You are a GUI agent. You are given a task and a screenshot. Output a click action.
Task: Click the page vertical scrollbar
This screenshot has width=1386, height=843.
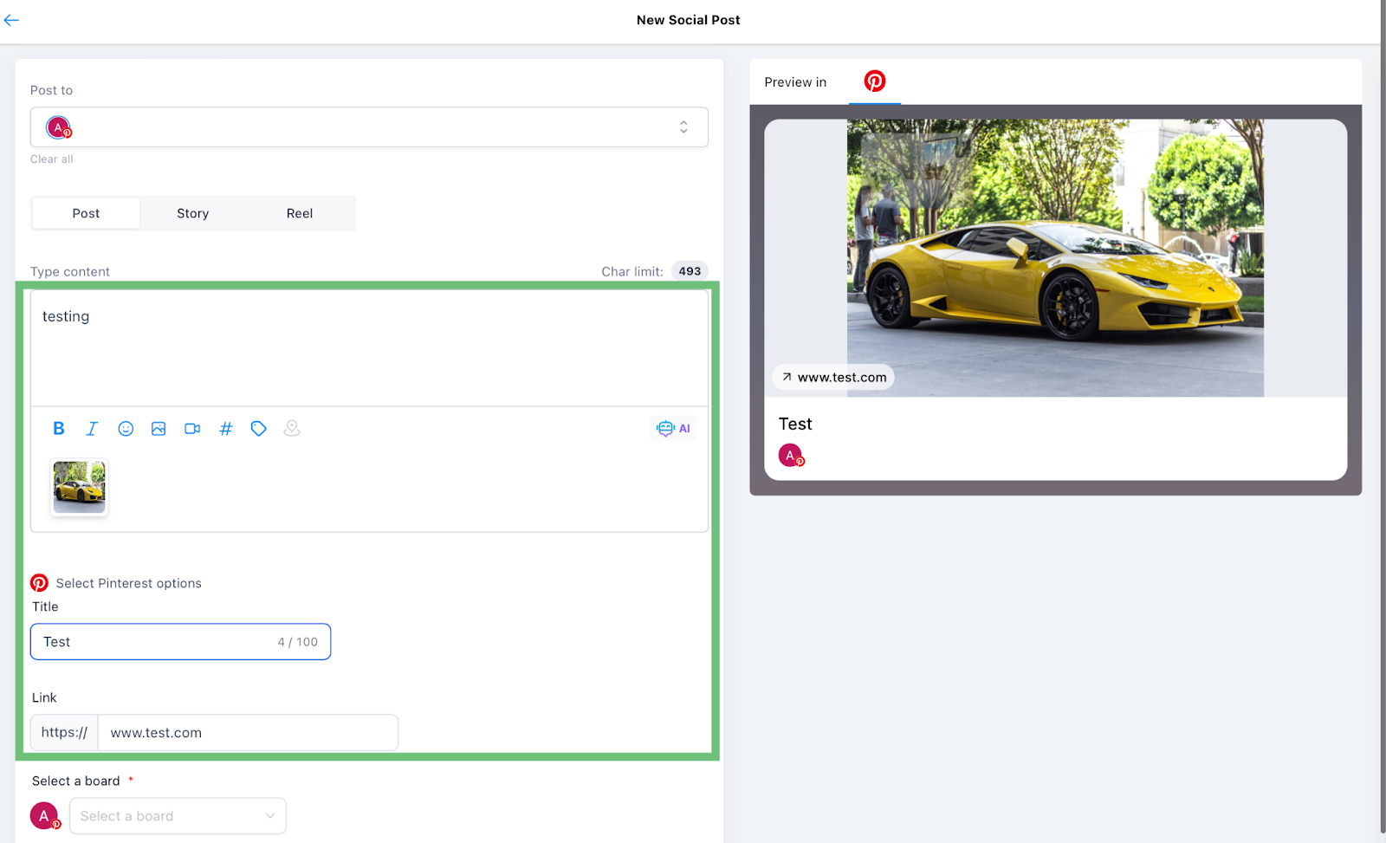pos(1383,416)
